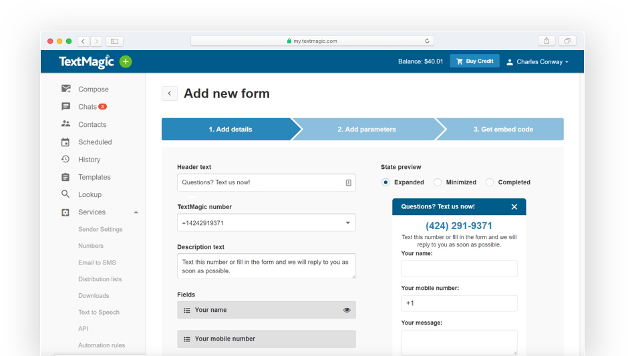Click the Your mobile number input showing +1

[459, 303]
